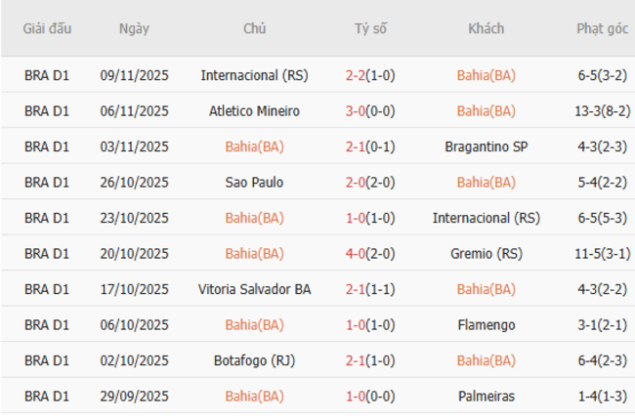Open the 3-0(0-0) score result

point(370,111)
